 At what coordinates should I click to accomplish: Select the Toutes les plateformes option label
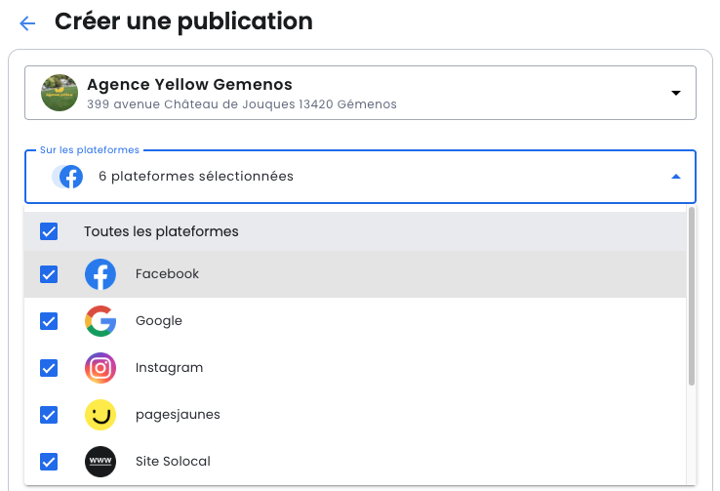161,231
